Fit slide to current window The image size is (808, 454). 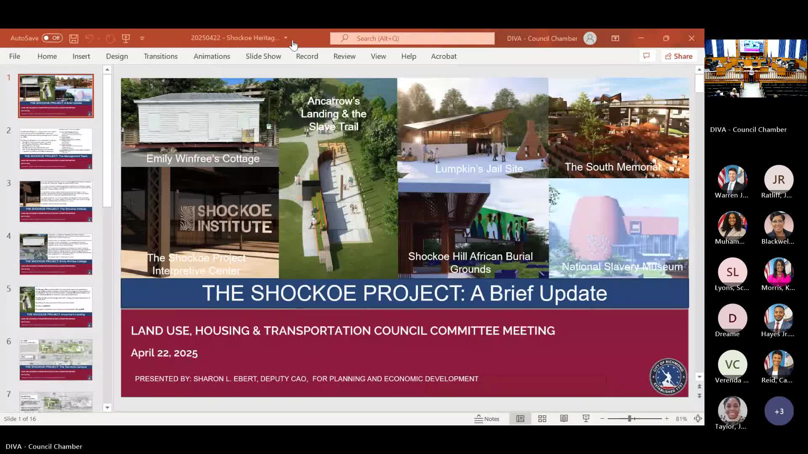point(698,418)
